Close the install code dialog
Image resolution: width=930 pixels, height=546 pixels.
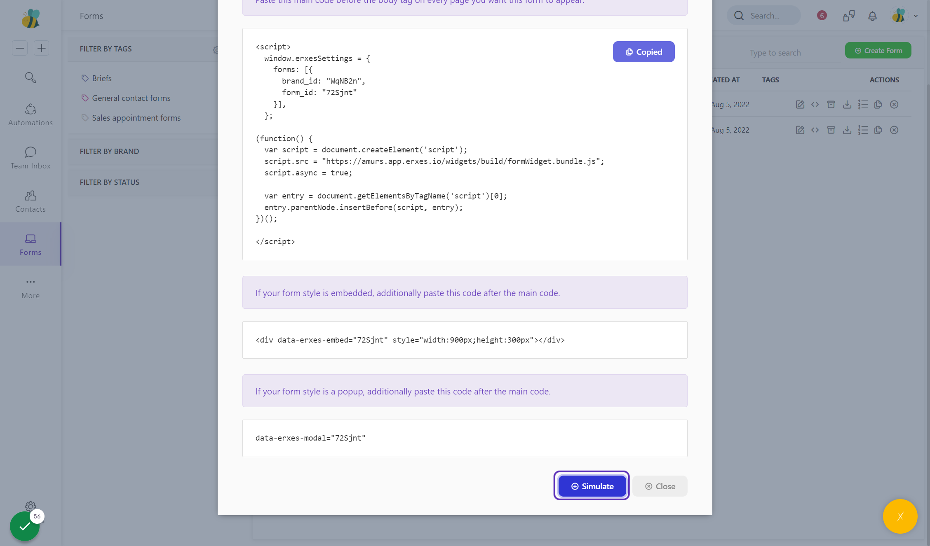(660, 486)
